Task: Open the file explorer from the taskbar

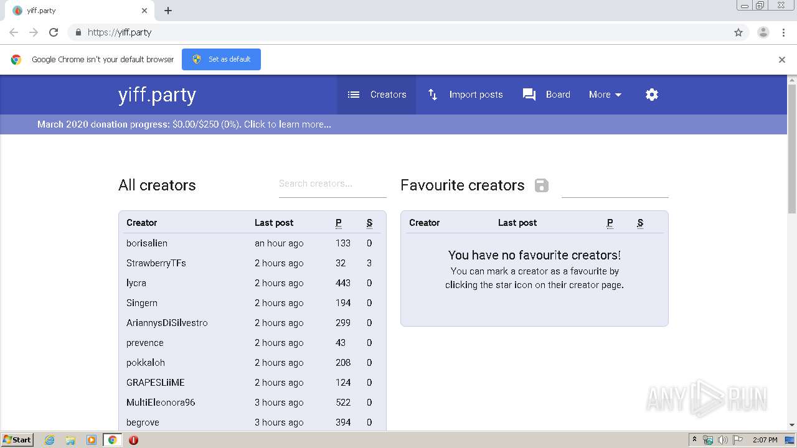Action: point(70,440)
